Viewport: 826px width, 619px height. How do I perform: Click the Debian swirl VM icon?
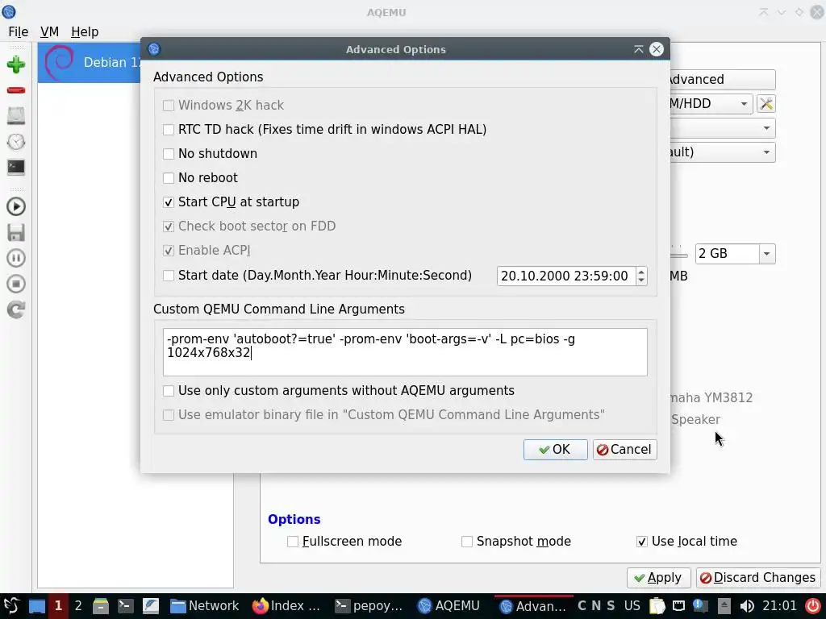click(x=60, y=63)
